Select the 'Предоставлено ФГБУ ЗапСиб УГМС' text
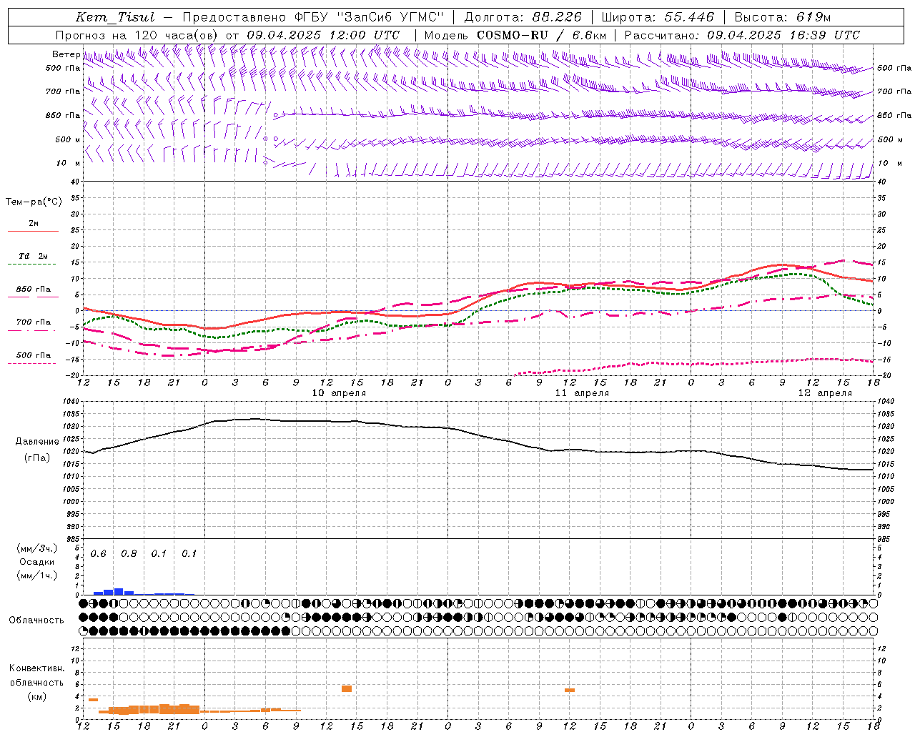 click(313, 17)
